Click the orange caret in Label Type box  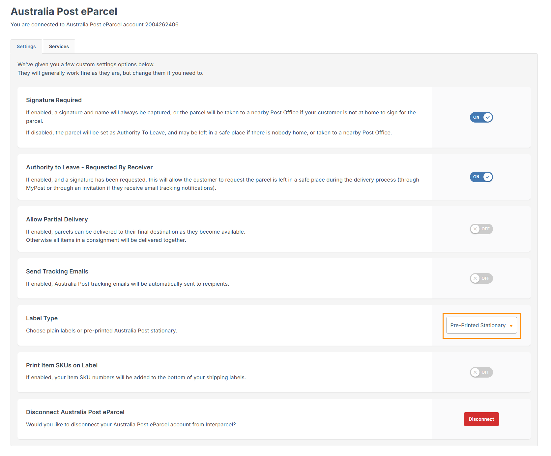(511, 326)
